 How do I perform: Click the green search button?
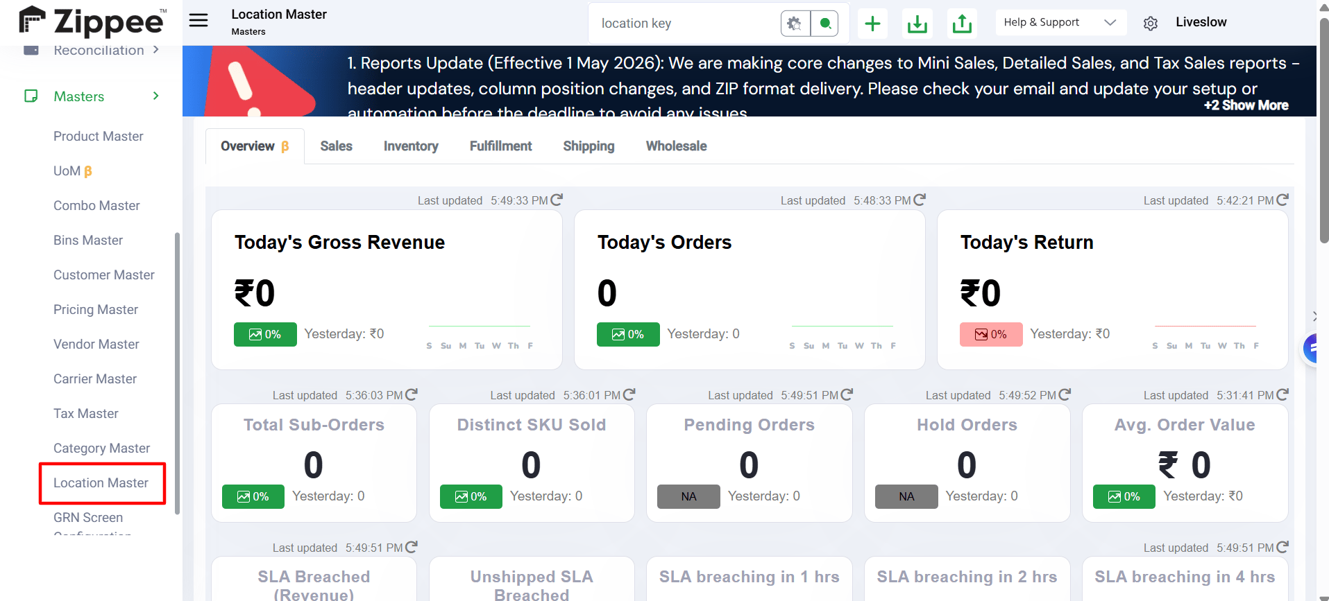pyautogui.click(x=824, y=24)
